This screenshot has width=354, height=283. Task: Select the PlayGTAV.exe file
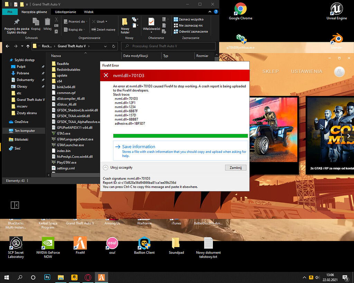point(66,162)
